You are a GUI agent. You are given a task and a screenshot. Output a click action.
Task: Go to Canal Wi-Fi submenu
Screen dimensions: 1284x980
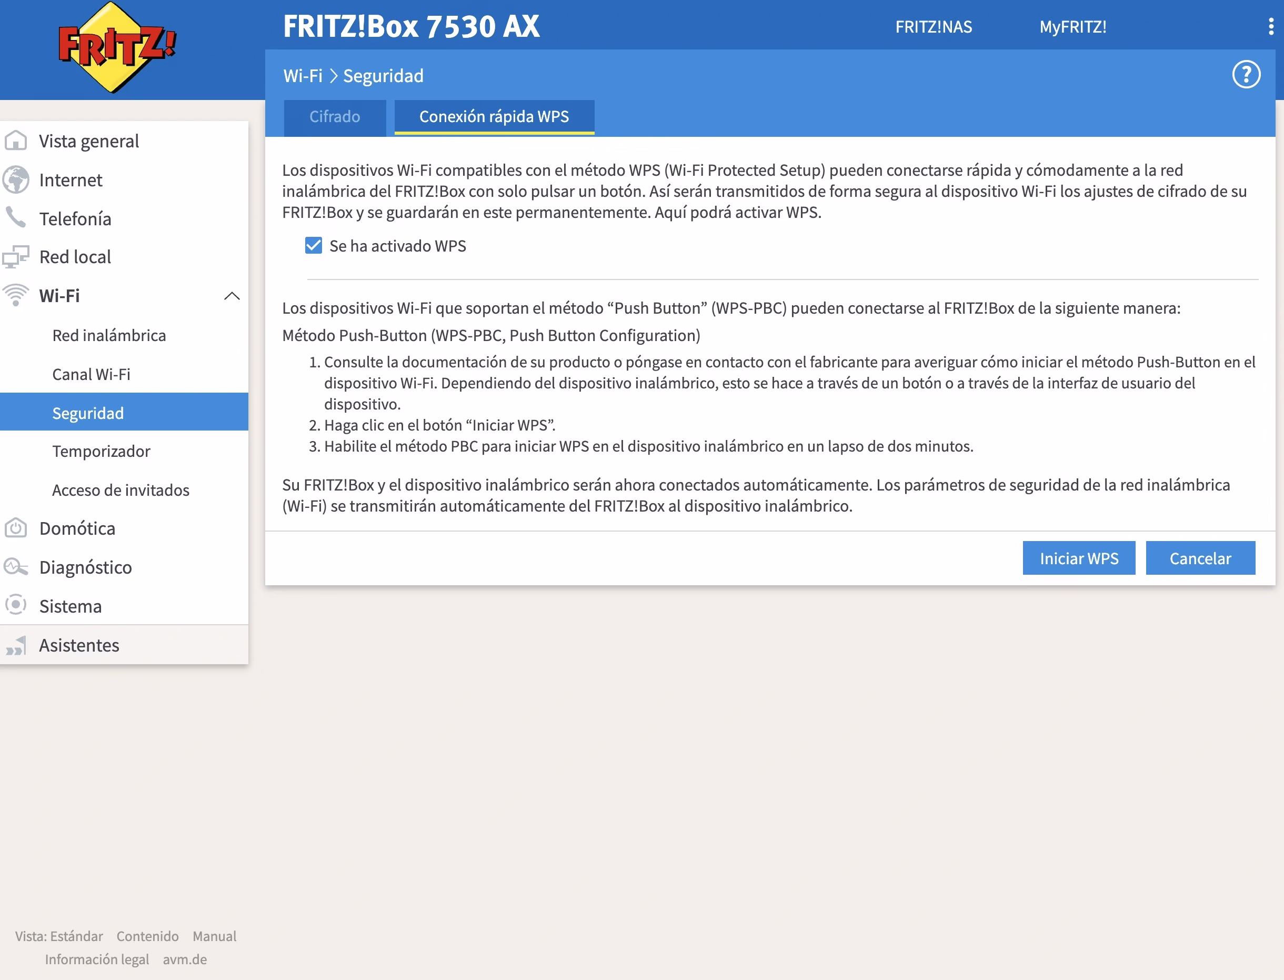(x=91, y=374)
